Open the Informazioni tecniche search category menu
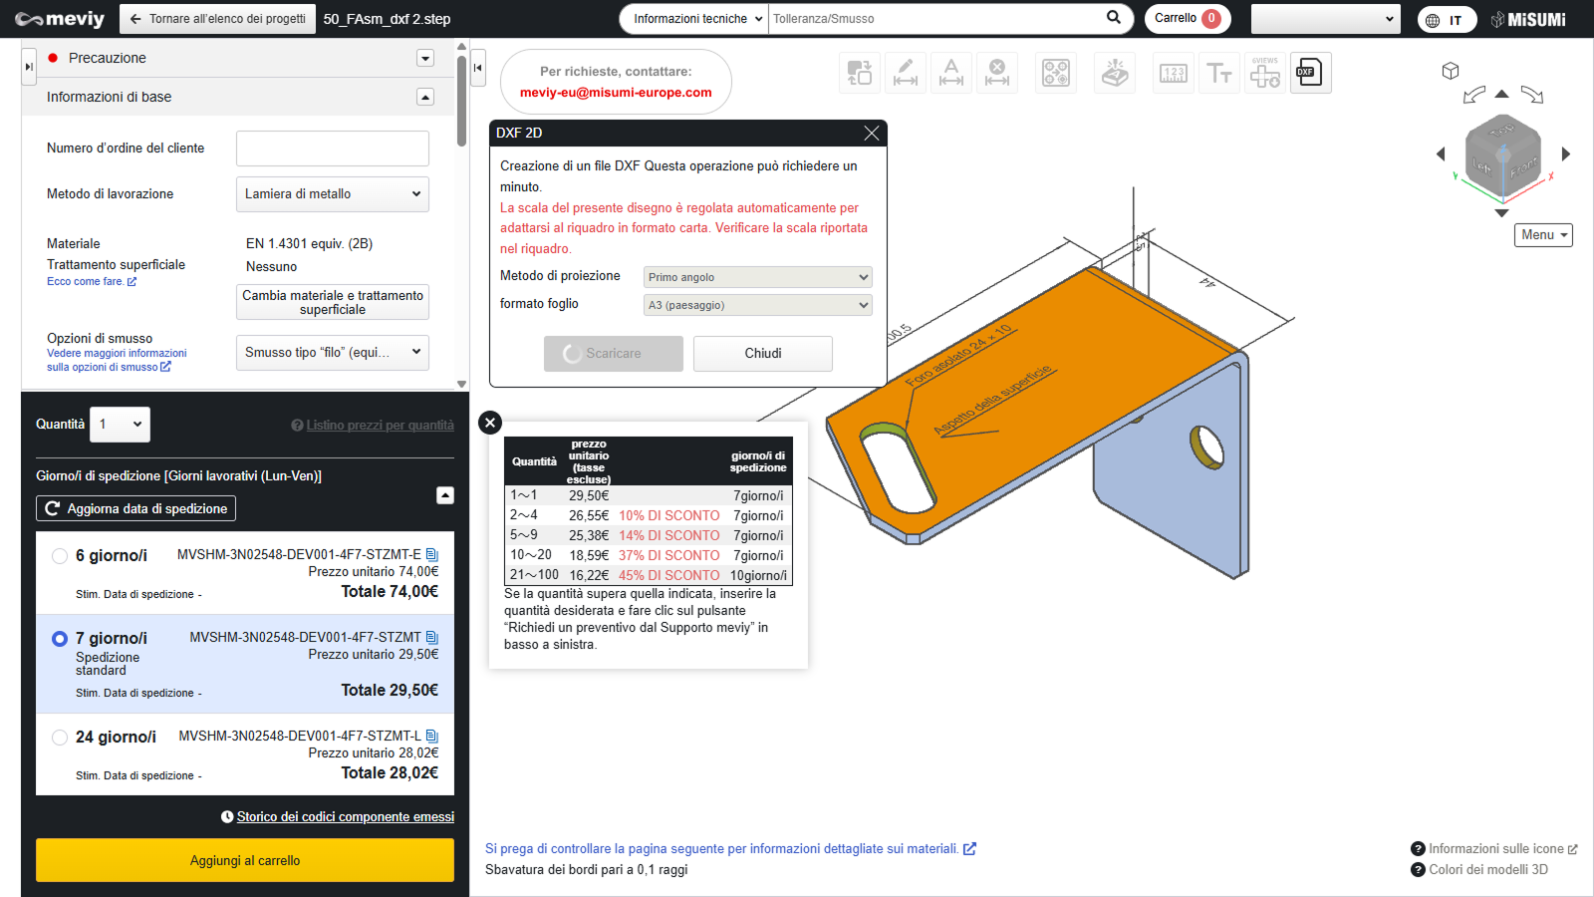This screenshot has height=897, width=1594. click(x=696, y=19)
